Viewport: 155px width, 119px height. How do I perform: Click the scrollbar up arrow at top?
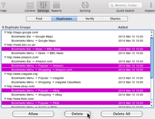point(152,32)
